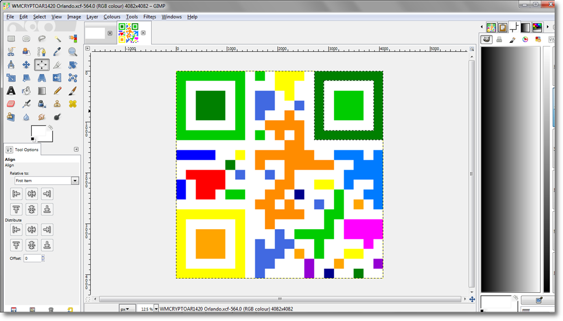Activate the Cage Transform tool

(x=72, y=78)
